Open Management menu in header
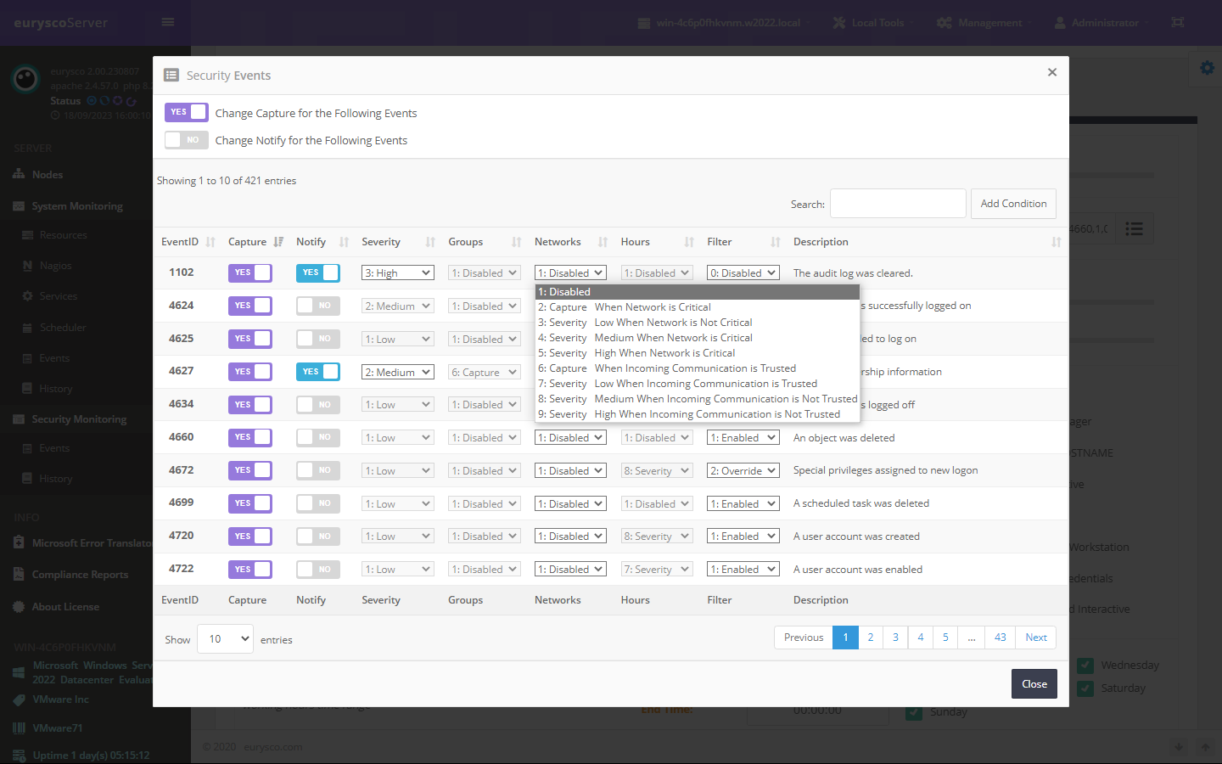This screenshot has height=764, width=1222. 984,23
